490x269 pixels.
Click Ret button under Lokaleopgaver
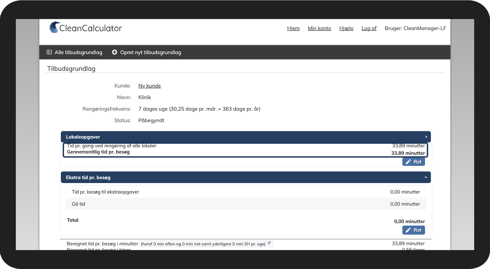[x=413, y=162]
